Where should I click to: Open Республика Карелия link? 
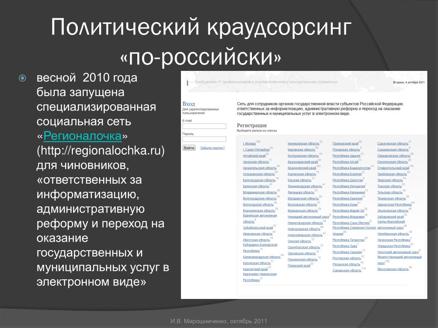347,199
